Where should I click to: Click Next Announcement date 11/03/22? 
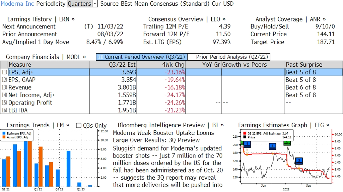pos(110,27)
